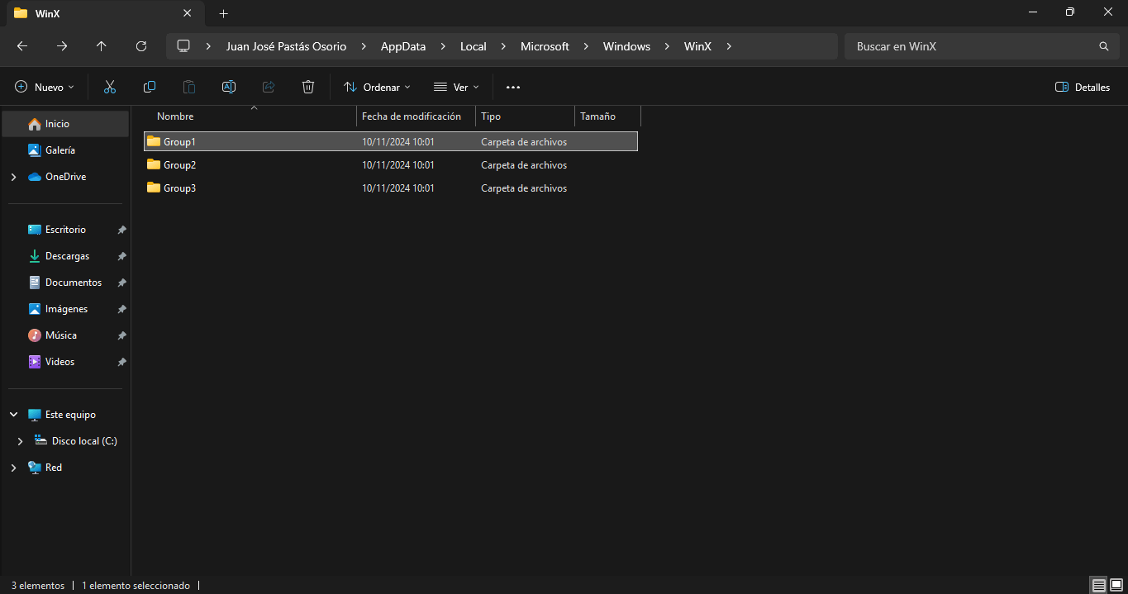Go up one folder level
Viewport: 1128px width, 594px height.
tap(102, 46)
